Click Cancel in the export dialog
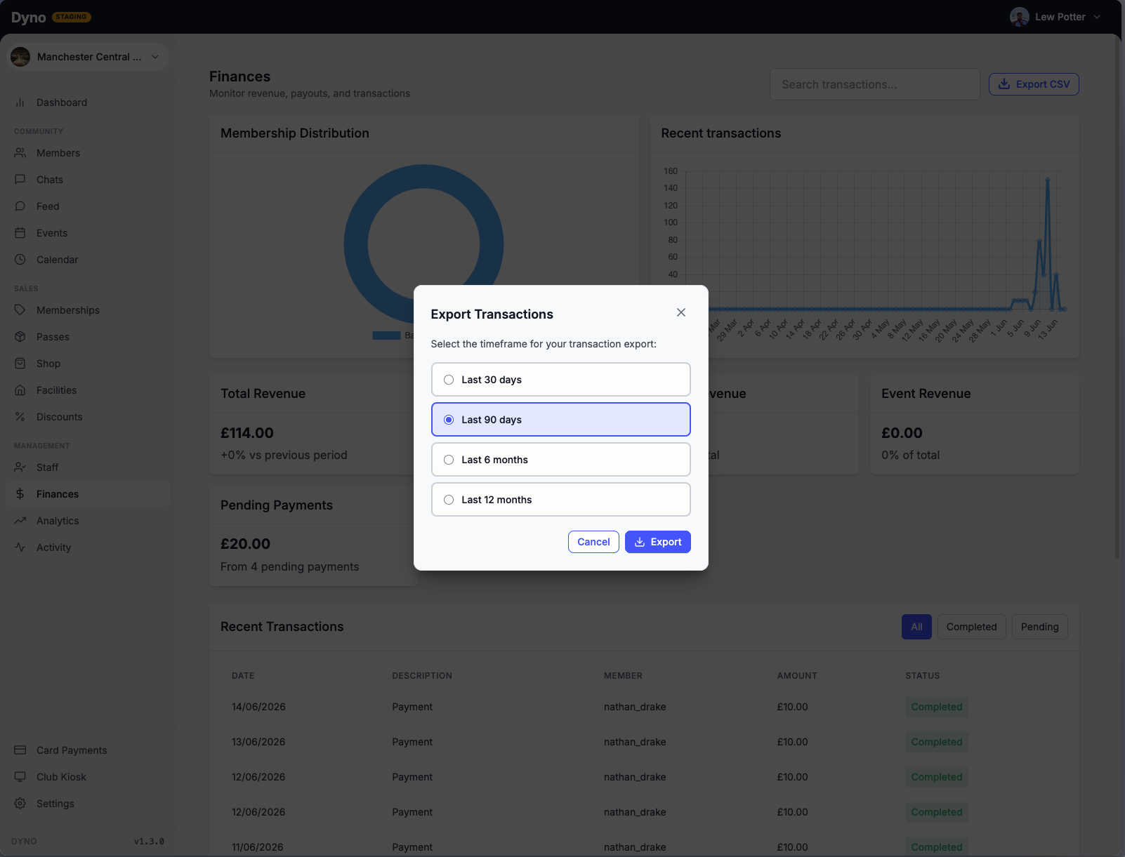The image size is (1125, 857). (593, 542)
